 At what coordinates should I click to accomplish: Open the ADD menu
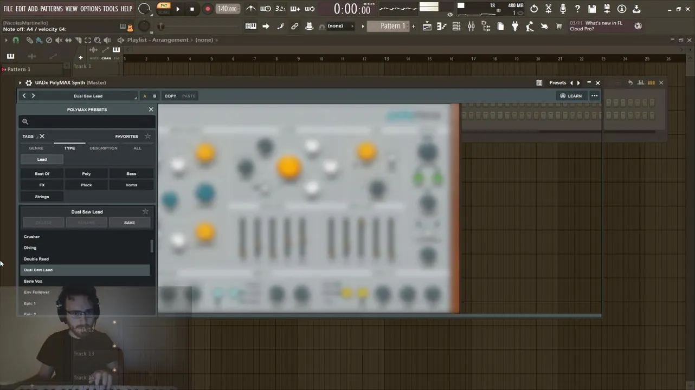[x=33, y=9]
